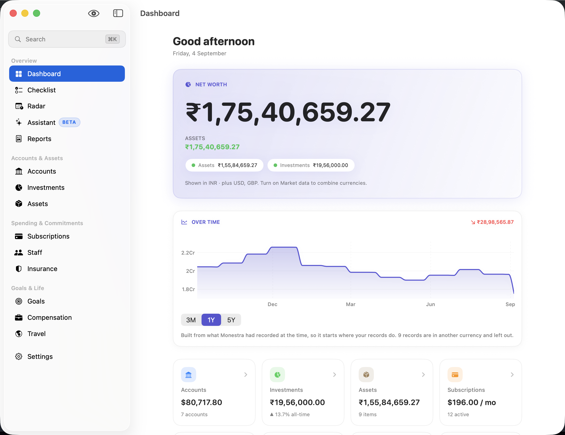
Task: Switch chart range to 3M
Action: pos(191,320)
